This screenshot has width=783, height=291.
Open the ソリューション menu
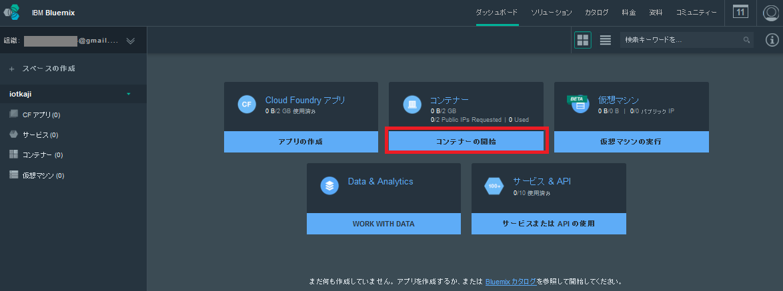click(x=552, y=13)
